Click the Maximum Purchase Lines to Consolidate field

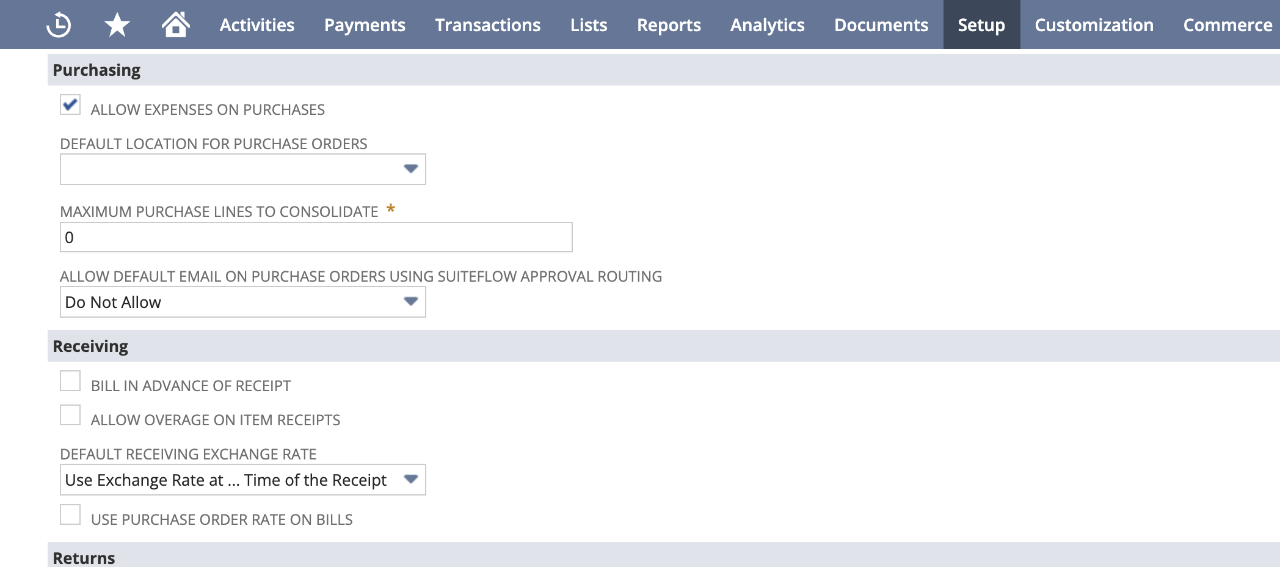pyautogui.click(x=316, y=237)
